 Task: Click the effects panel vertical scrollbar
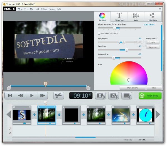click(x=161, y=48)
